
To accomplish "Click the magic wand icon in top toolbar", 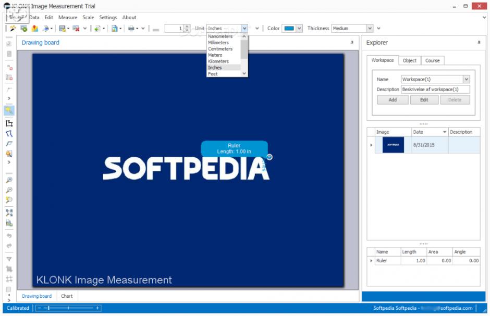I will (13, 28).
